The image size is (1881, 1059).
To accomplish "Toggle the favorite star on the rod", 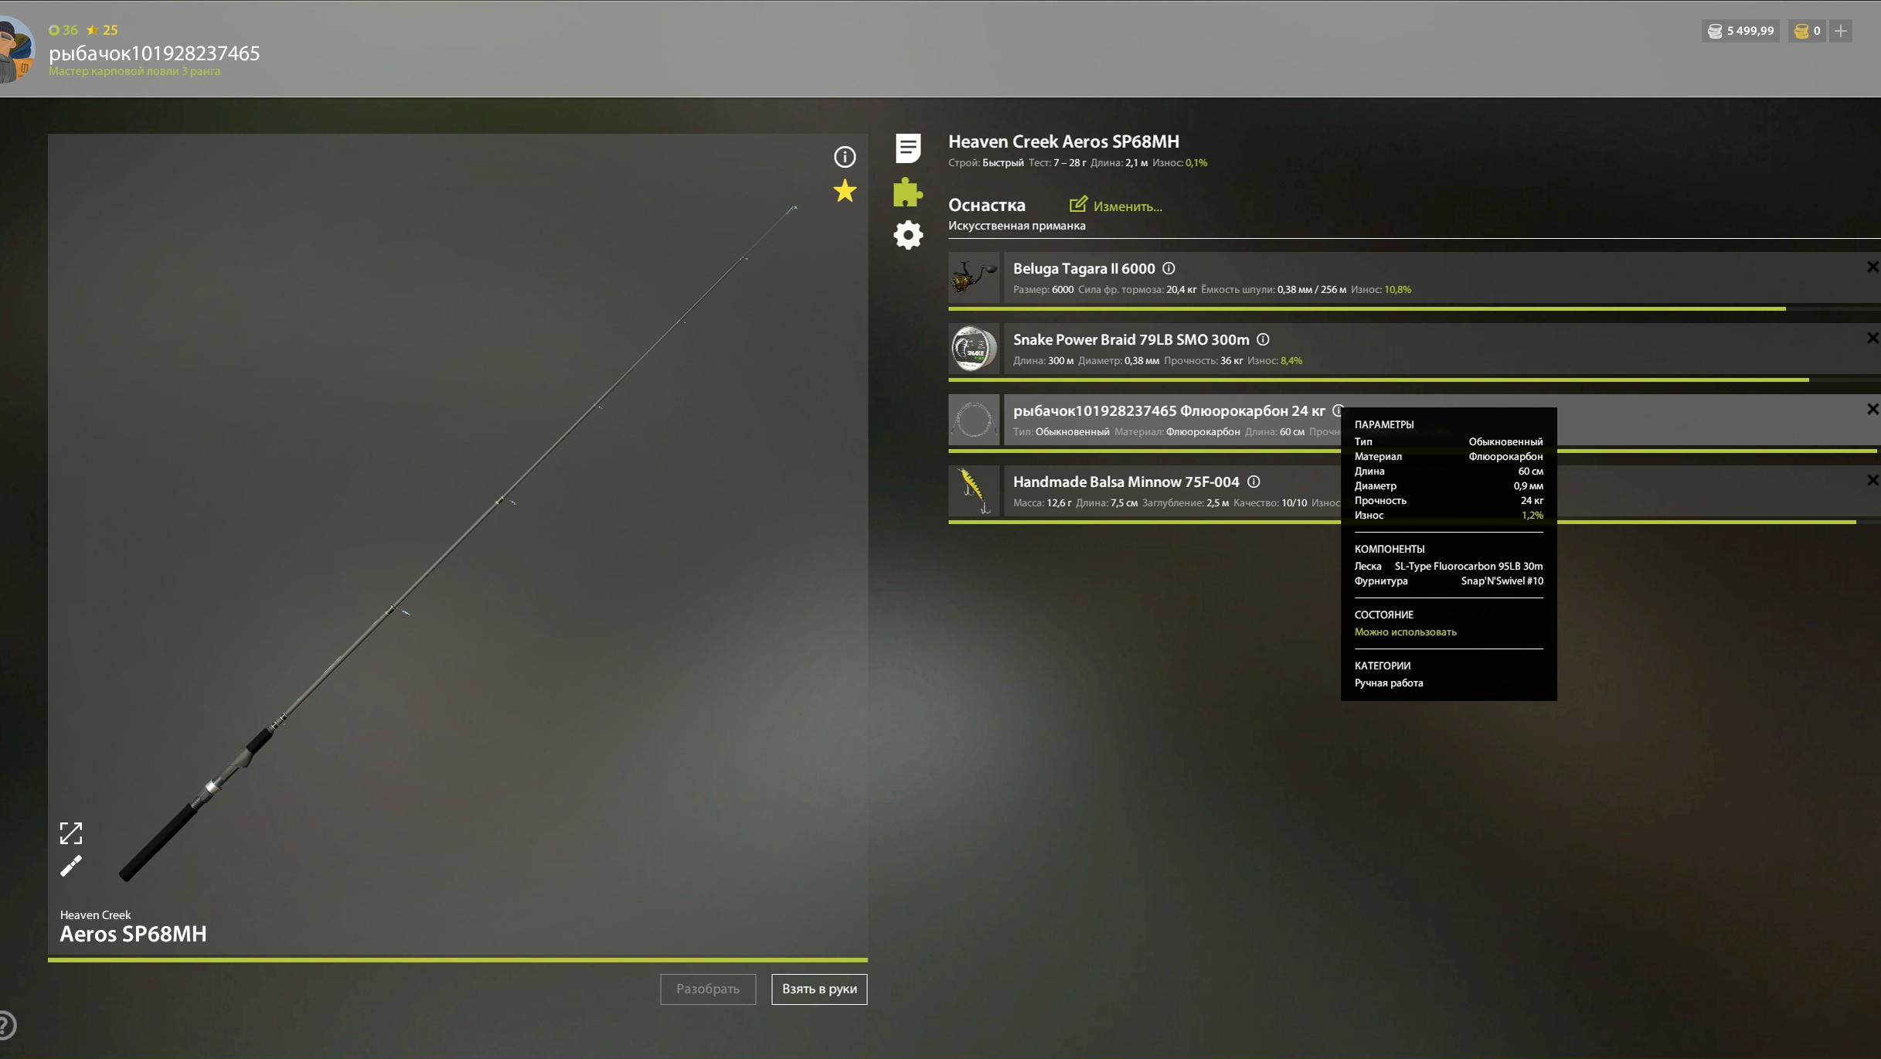I will 844,191.
